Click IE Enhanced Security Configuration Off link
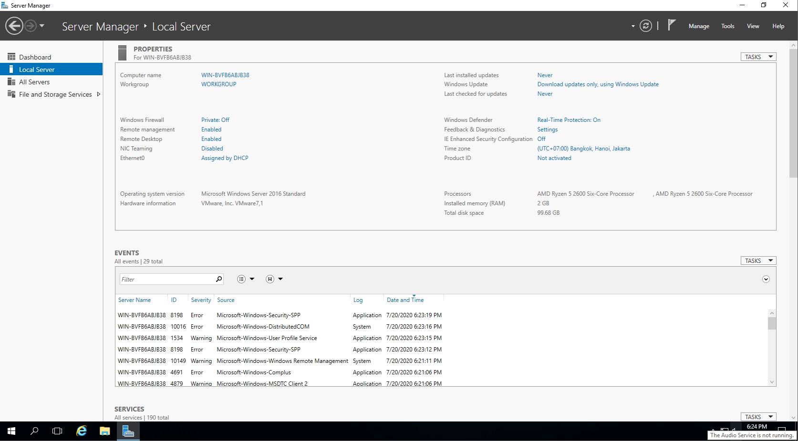 point(541,139)
